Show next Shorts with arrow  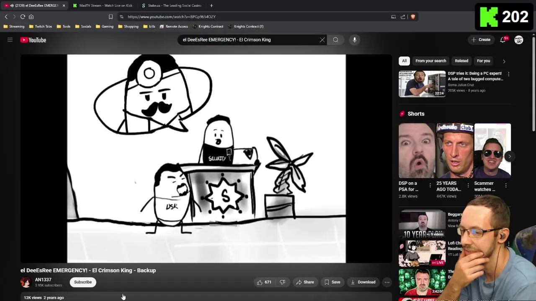pyautogui.click(x=509, y=156)
